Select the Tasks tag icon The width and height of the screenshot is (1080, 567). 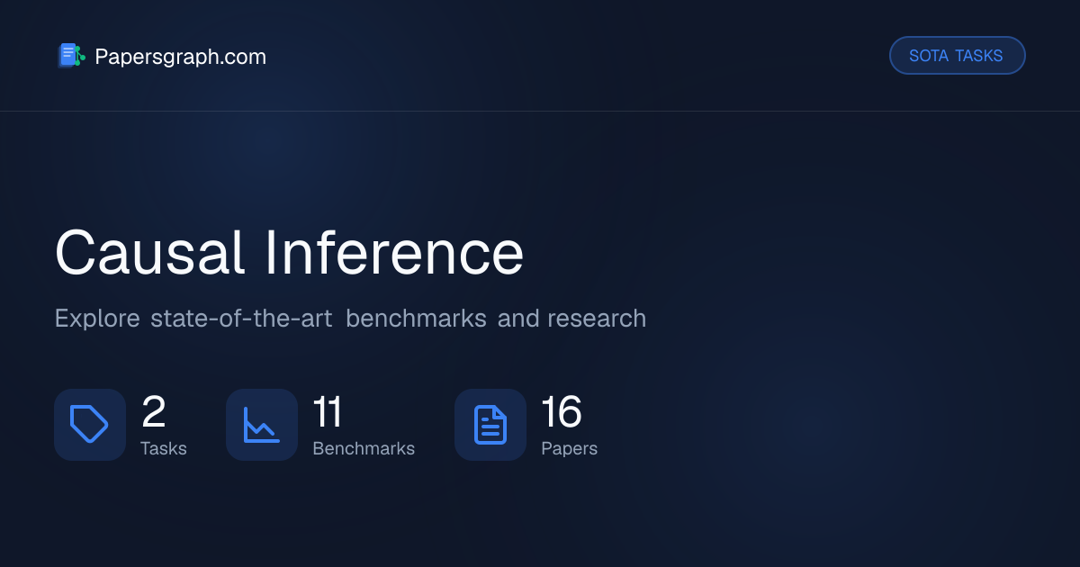pyautogui.click(x=90, y=425)
